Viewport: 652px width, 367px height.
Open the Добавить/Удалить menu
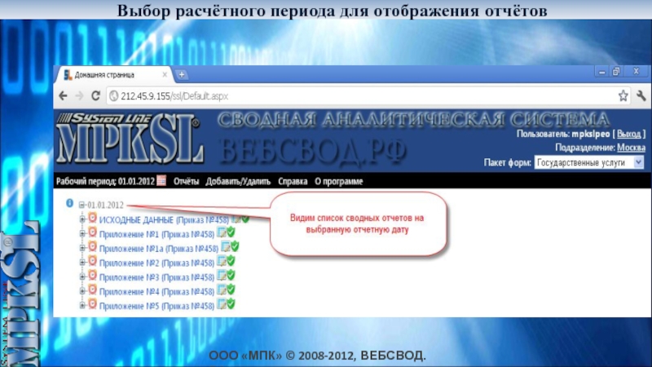[x=238, y=181]
